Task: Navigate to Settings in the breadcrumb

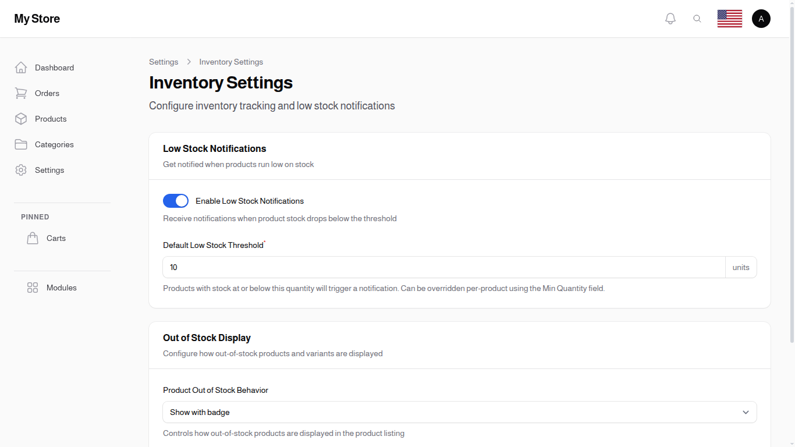Action: (x=164, y=62)
